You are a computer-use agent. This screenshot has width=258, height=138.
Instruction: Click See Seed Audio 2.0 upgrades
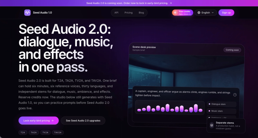coord(83,121)
